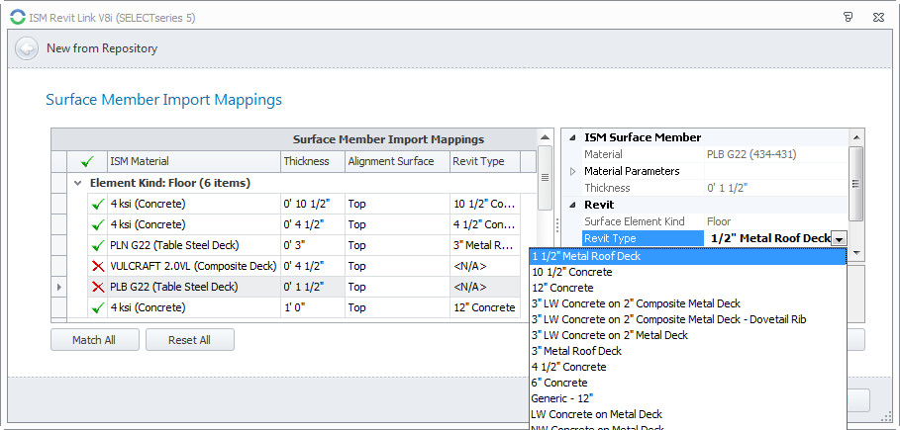Toggle red X for VULCRAFT 2.0VL row
900x430 pixels.
[x=98, y=266]
